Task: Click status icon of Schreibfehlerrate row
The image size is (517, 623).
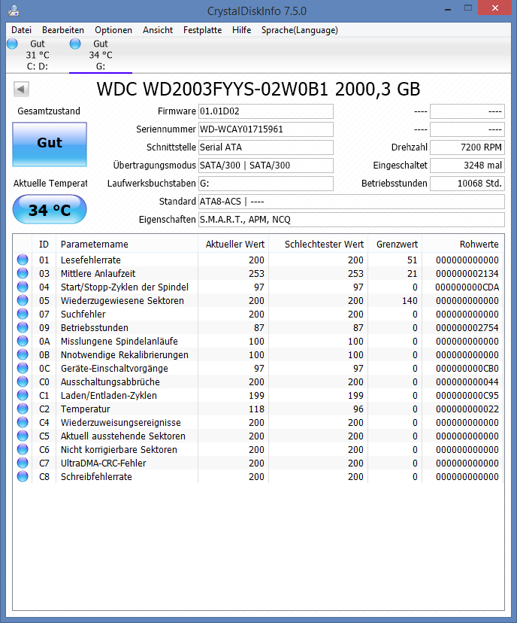Action: pyautogui.click(x=23, y=476)
